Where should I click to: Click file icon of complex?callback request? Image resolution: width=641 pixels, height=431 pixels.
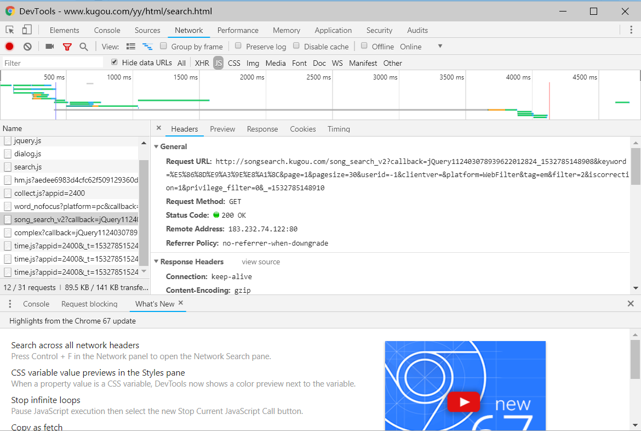click(x=7, y=232)
